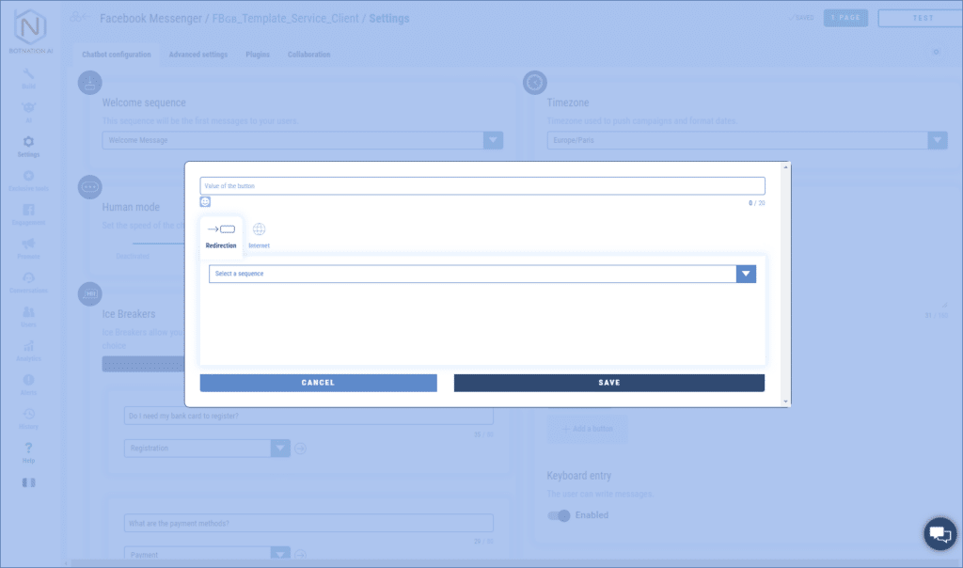This screenshot has height=568, width=963.
Task: Select the Redirection tab
Action: coord(221,235)
